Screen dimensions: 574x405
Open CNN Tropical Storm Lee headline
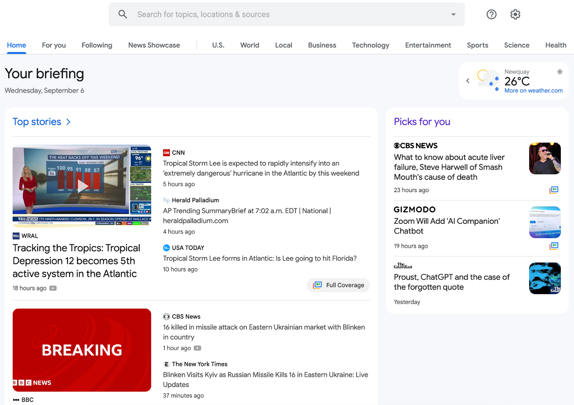(261, 168)
